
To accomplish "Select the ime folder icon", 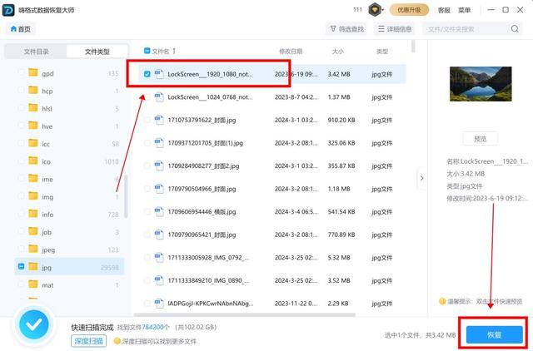I will [x=33, y=178].
